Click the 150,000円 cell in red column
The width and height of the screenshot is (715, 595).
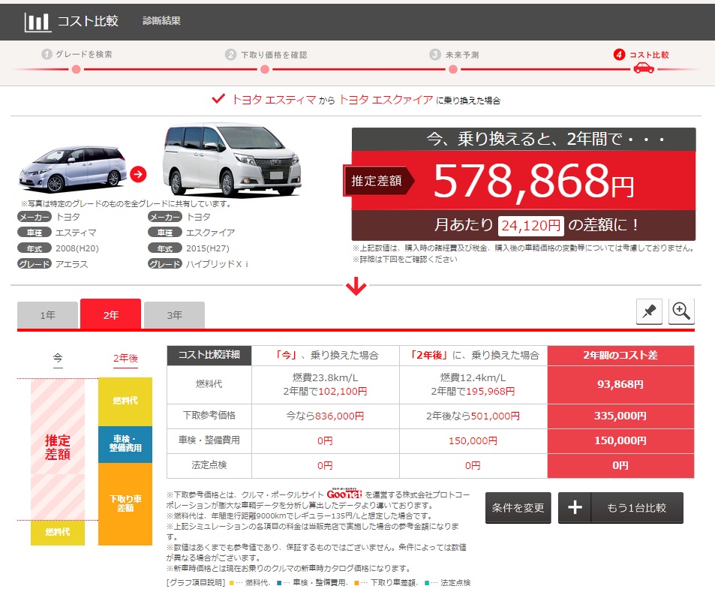pyautogui.click(x=620, y=441)
